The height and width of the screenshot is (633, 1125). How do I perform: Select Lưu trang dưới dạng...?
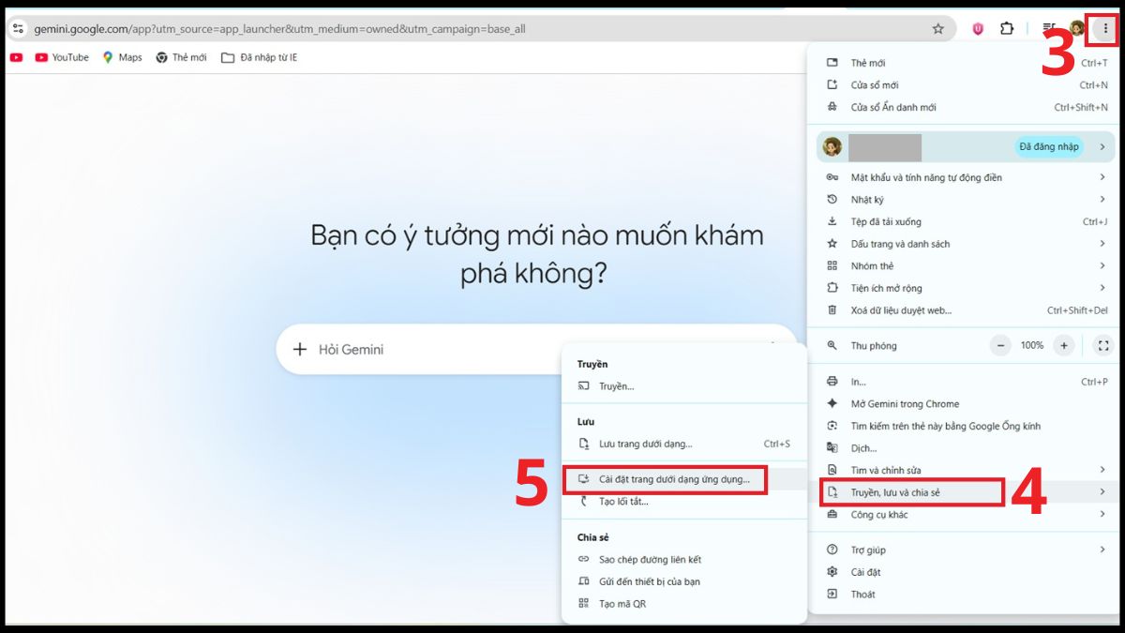pos(683,444)
